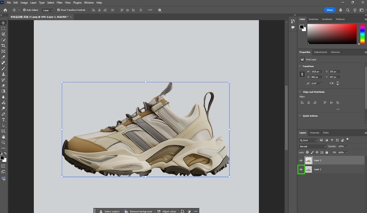The width and height of the screenshot is (367, 213).
Task: Collapse the Quick Actions section
Action: 300,116
